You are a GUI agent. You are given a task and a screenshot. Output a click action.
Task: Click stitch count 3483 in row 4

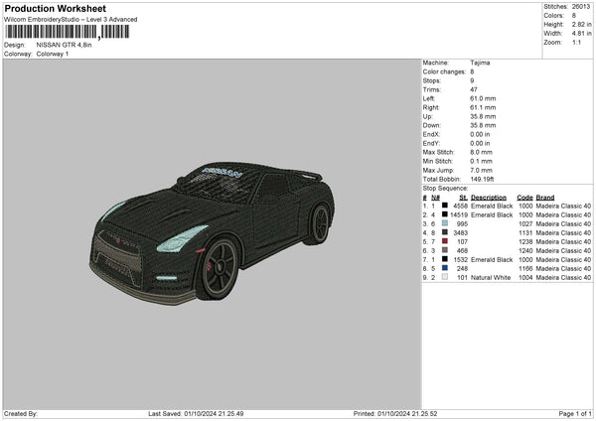click(x=461, y=233)
